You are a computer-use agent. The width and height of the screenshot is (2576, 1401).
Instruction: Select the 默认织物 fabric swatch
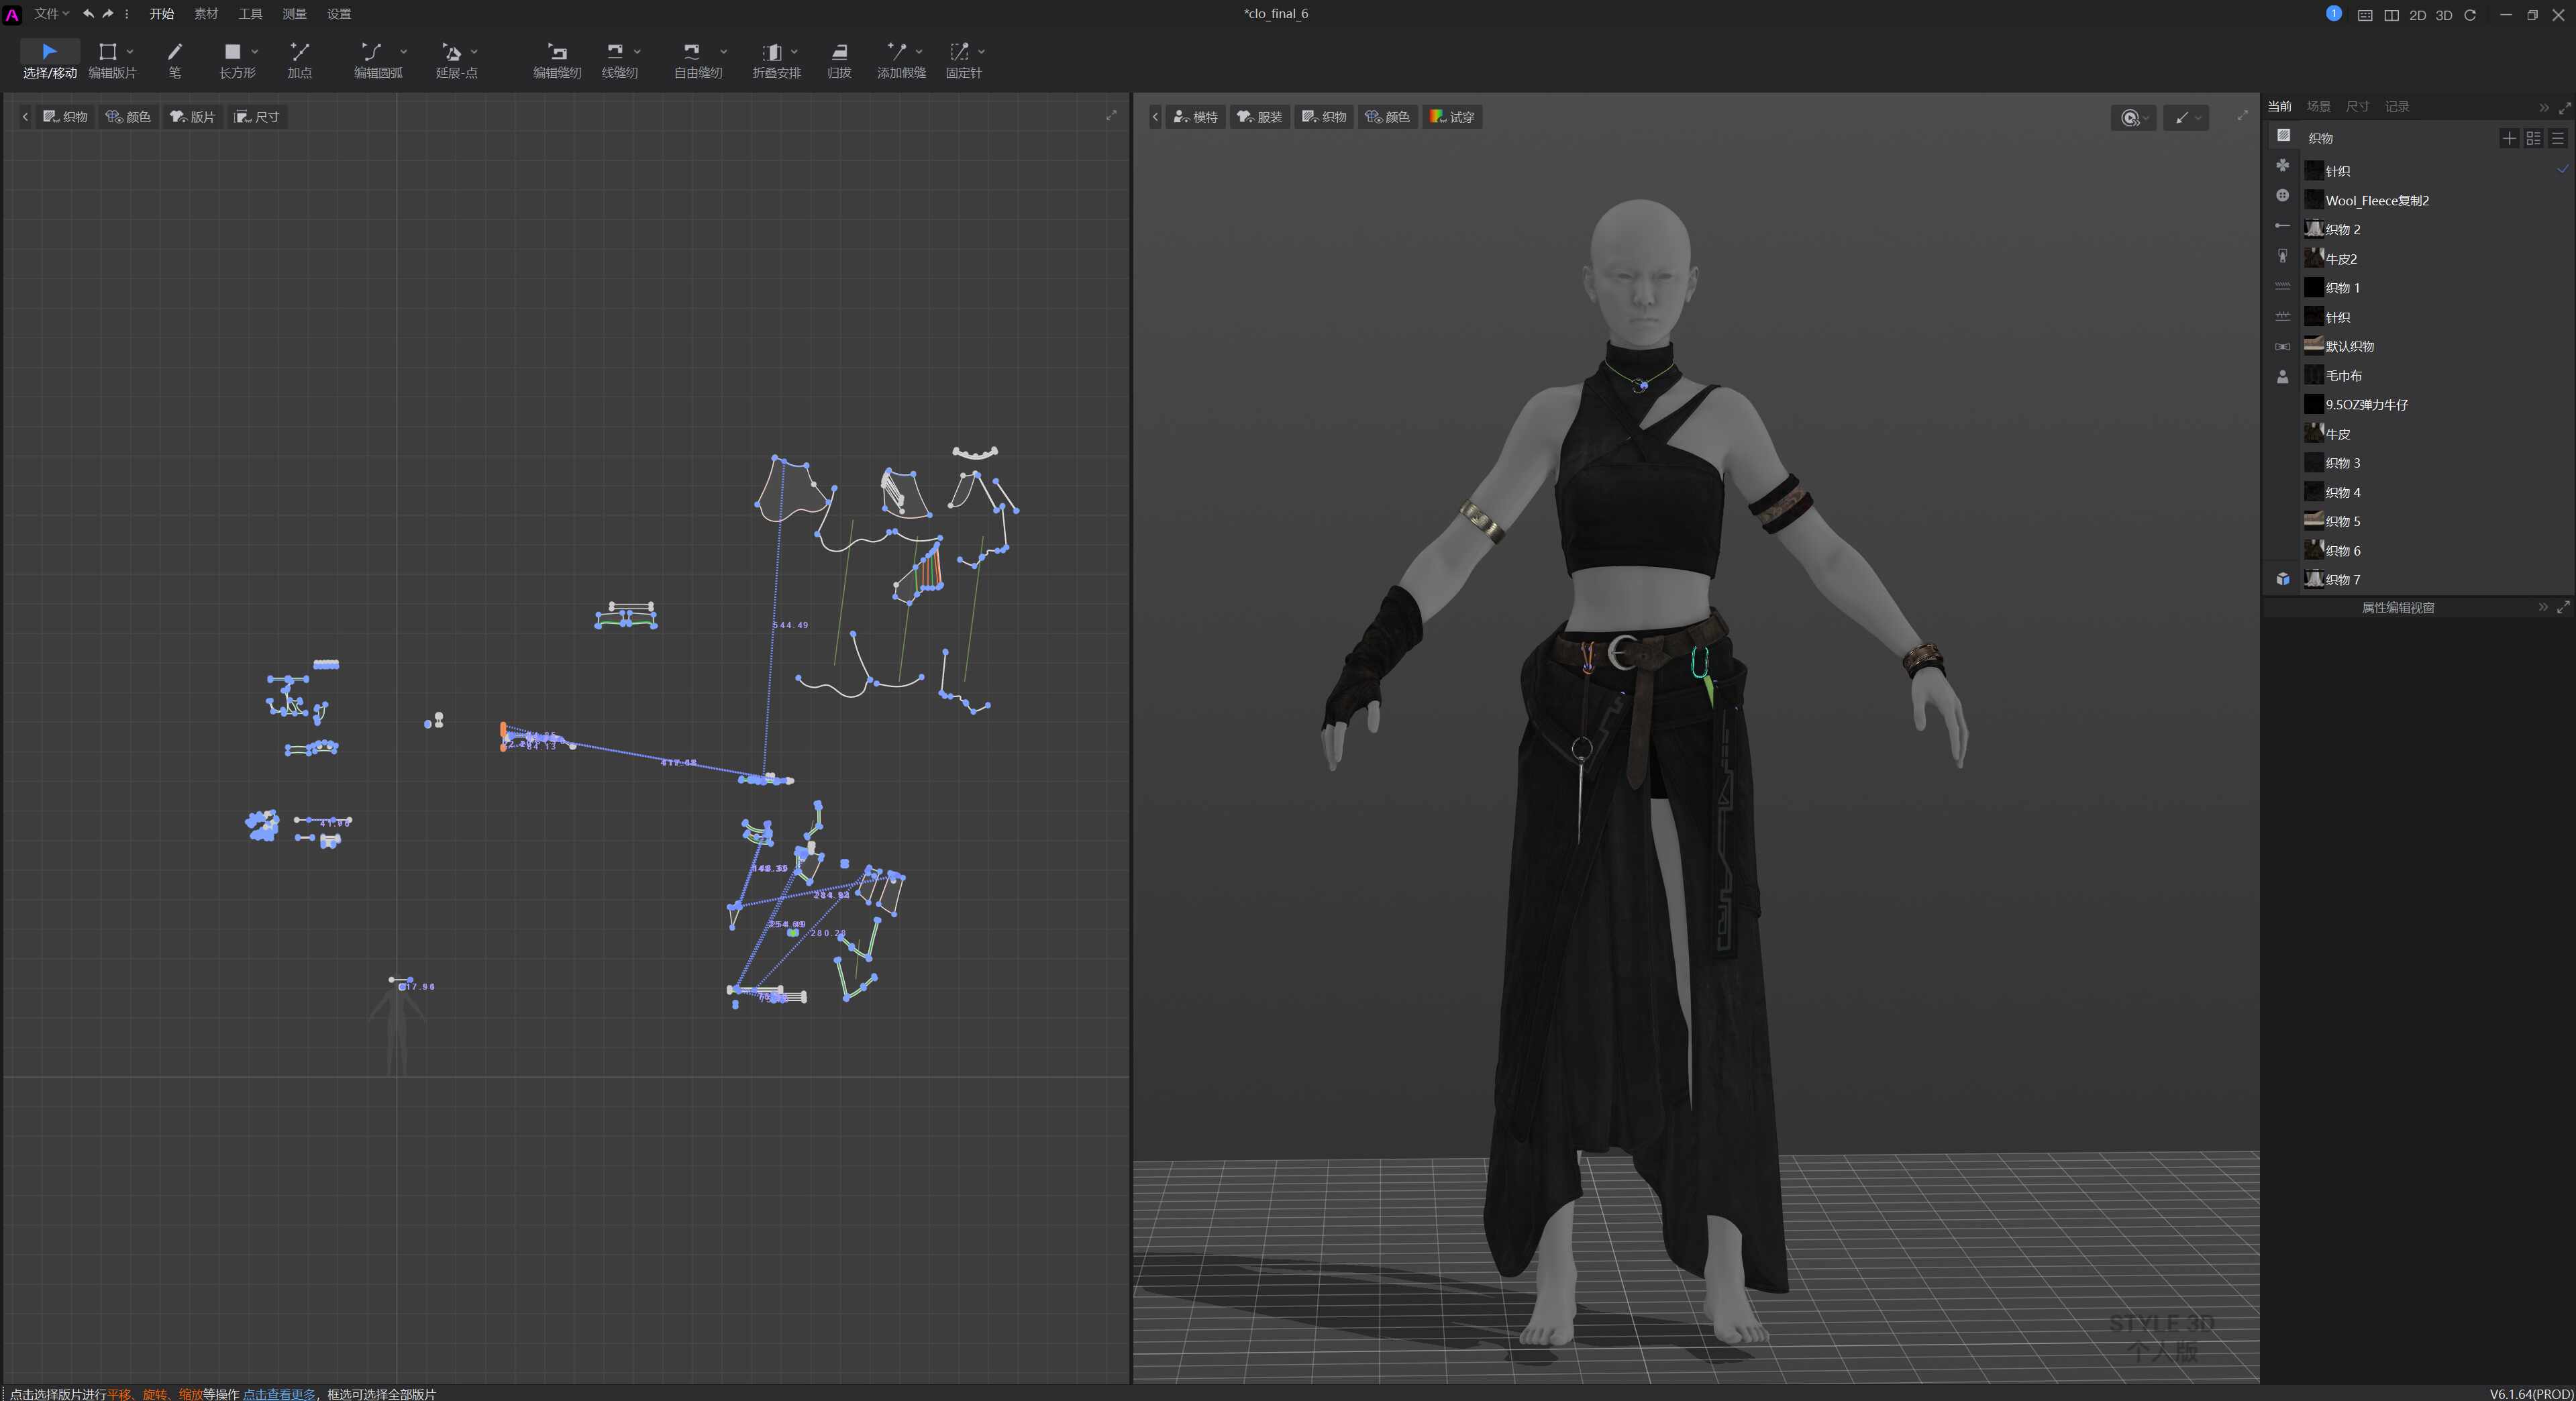pos(2314,346)
